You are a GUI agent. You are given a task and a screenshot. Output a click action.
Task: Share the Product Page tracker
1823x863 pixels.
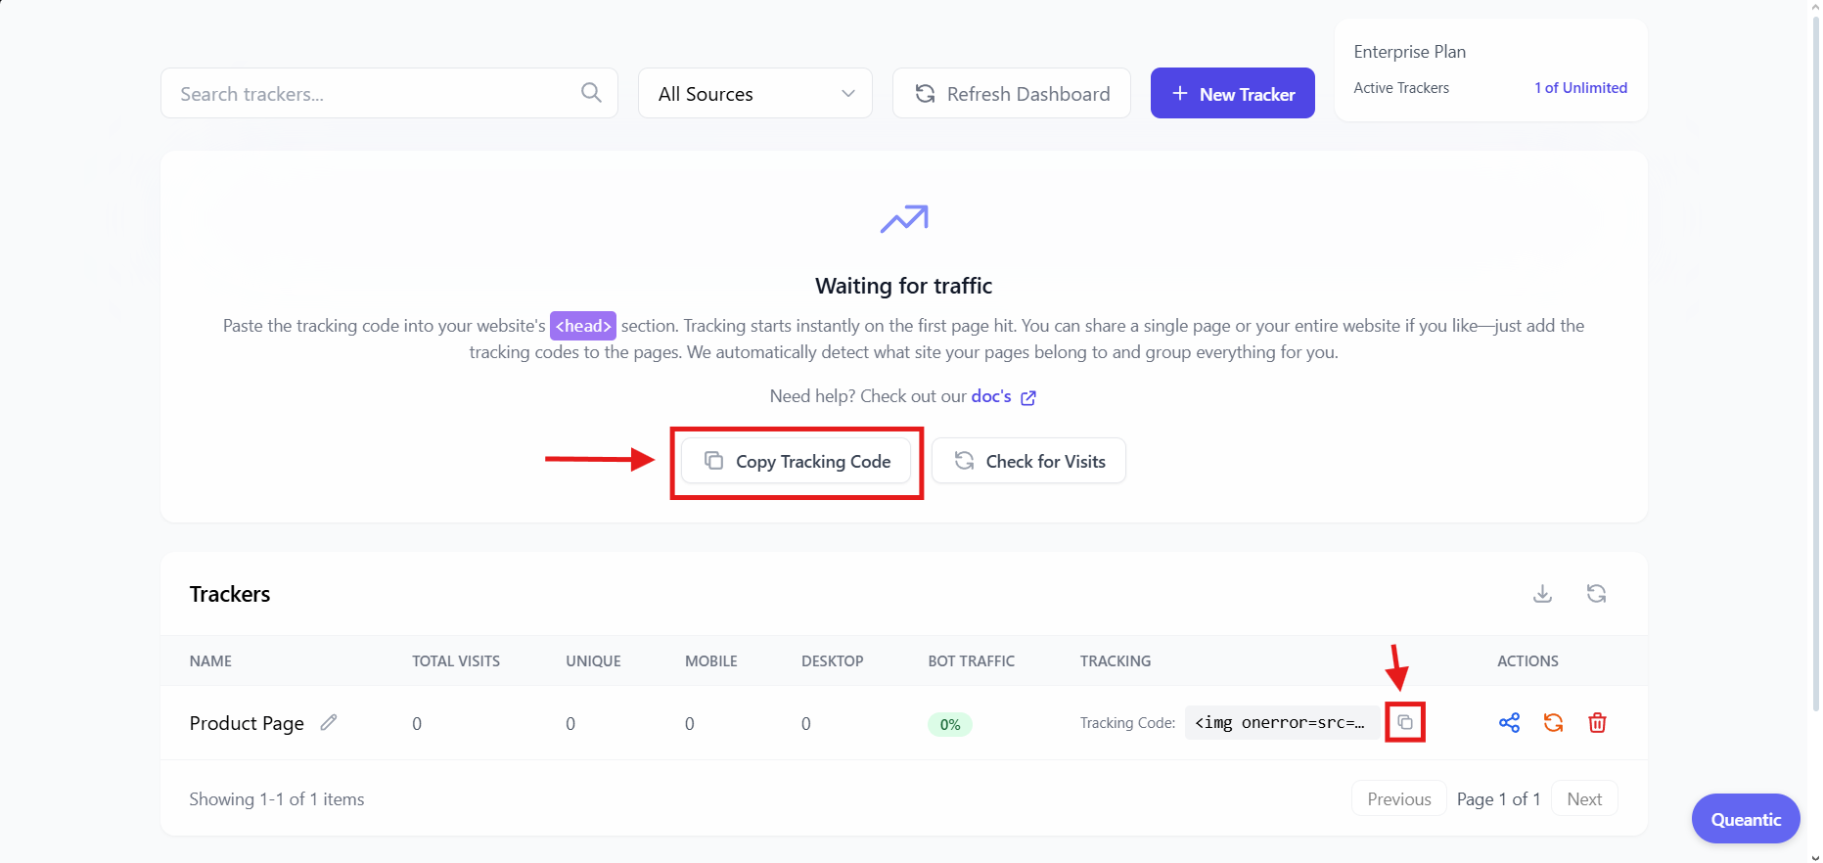pyautogui.click(x=1509, y=723)
